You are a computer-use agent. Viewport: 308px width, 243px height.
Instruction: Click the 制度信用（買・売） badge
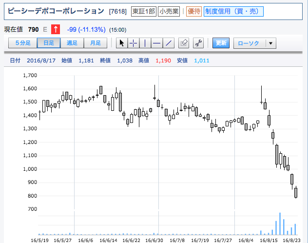(x=233, y=11)
